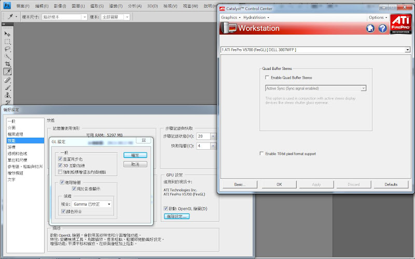Open HydraVision dropdown menu
The image size is (415, 259).
(x=256, y=18)
